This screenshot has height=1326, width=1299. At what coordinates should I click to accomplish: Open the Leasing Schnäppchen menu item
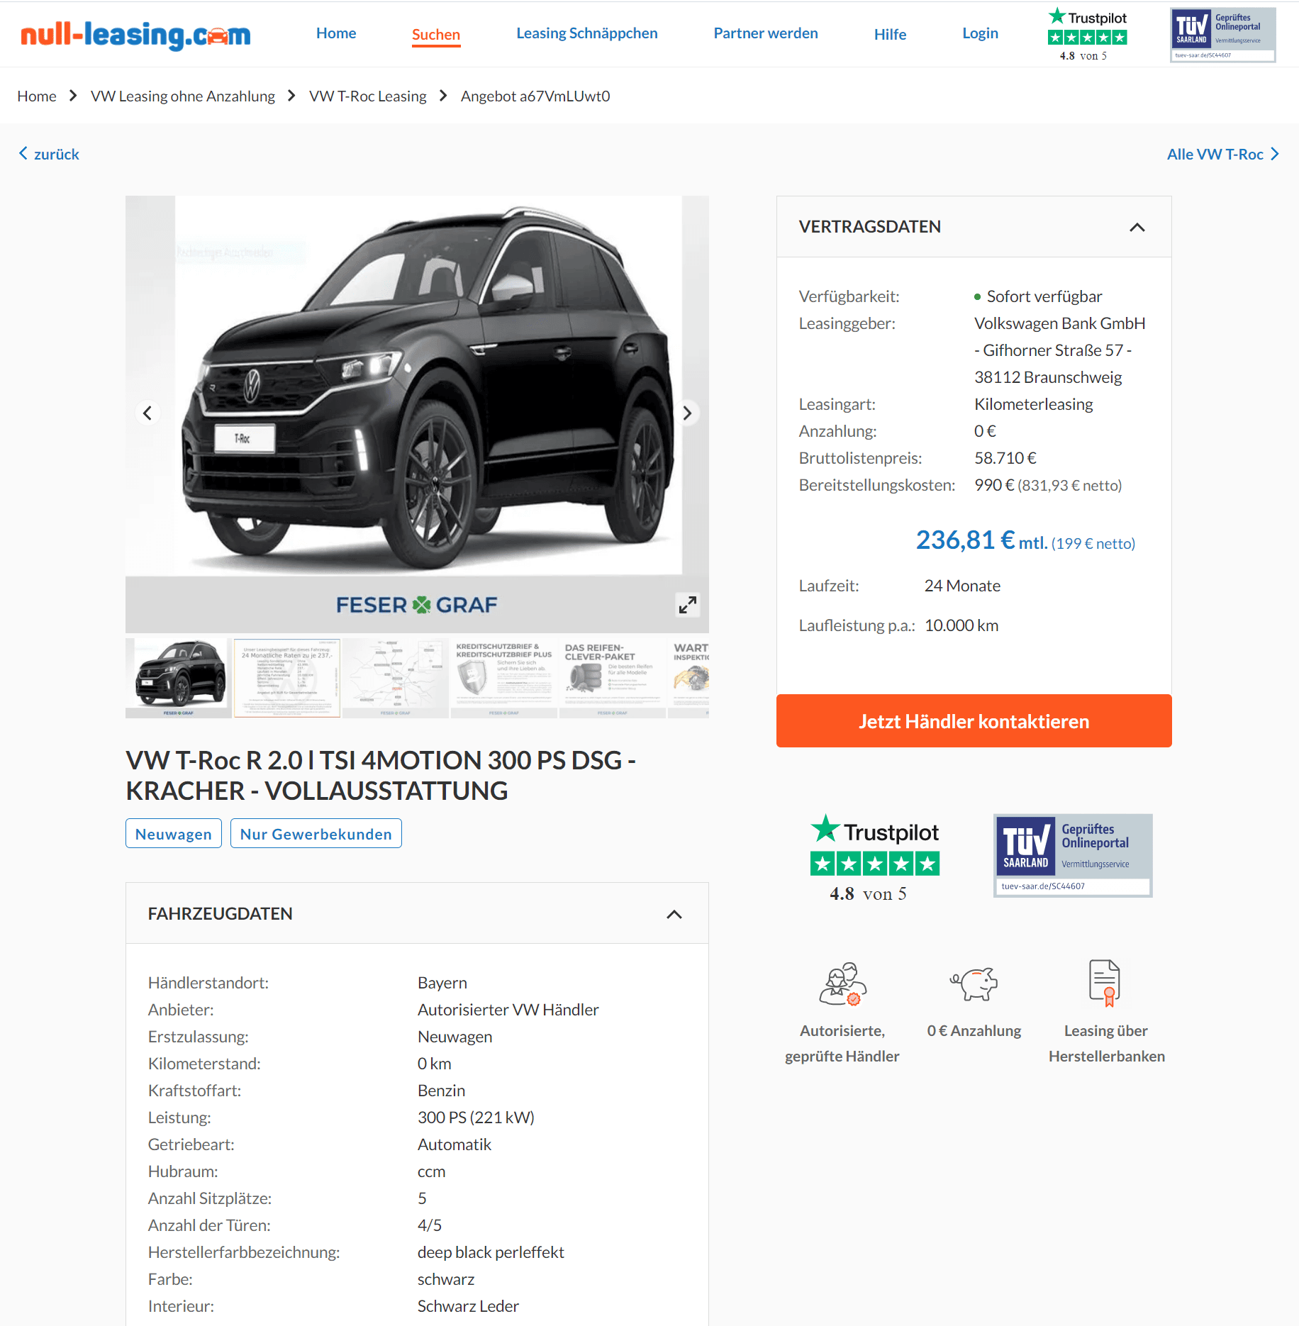(586, 33)
